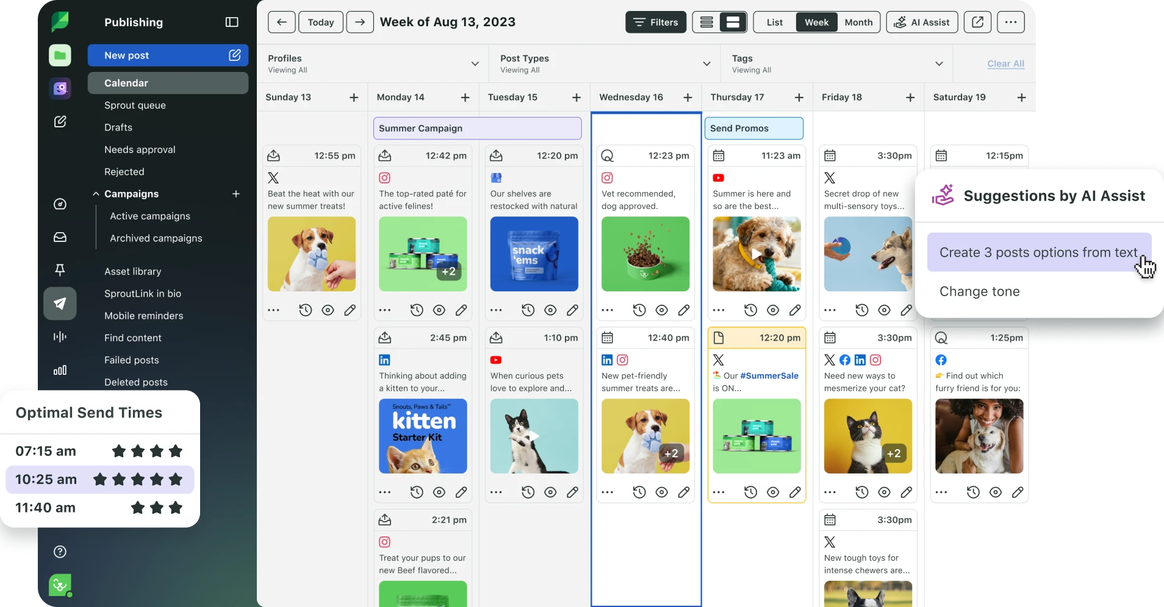Switch to the compact list density view
The height and width of the screenshot is (607, 1164).
706,23
